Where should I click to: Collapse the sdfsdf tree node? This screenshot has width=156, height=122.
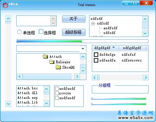pyautogui.click(x=93, y=24)
